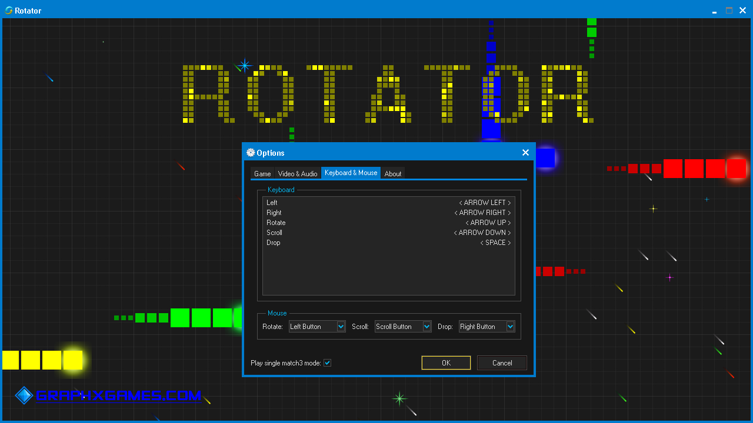Image resolution: width=753 pixels, height=423 pixels.
Task: Click the Rotator app icon in title bar
Action: point(8,11)
